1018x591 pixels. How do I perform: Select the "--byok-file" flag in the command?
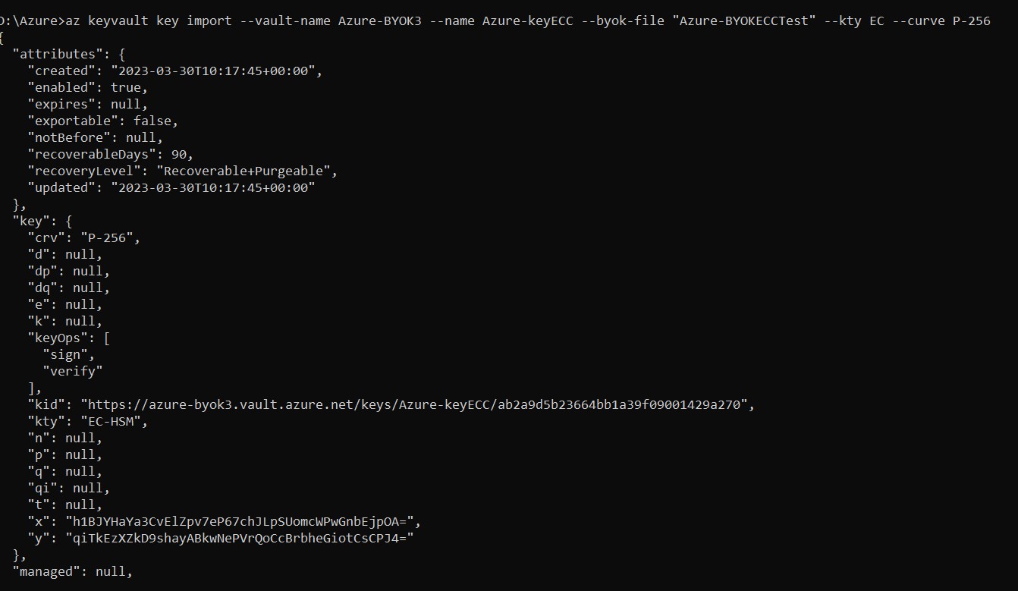point(623,20)
